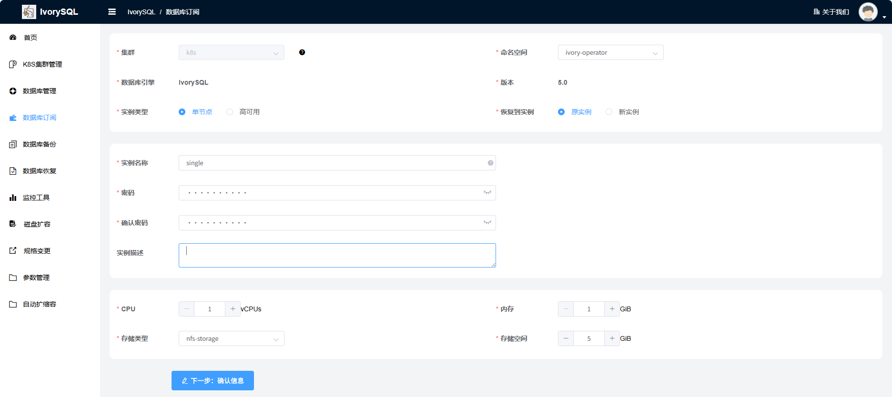Click the user avatar in top bar
892x397 pixels.
click(x=868, y=12)
